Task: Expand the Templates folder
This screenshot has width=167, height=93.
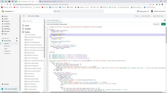Action: tap(23, 29)
